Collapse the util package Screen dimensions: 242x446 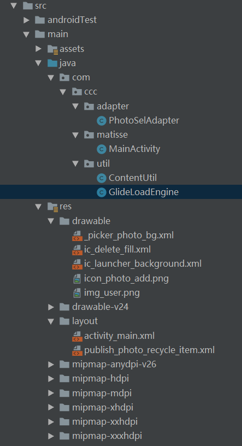[x=75, y=163]
